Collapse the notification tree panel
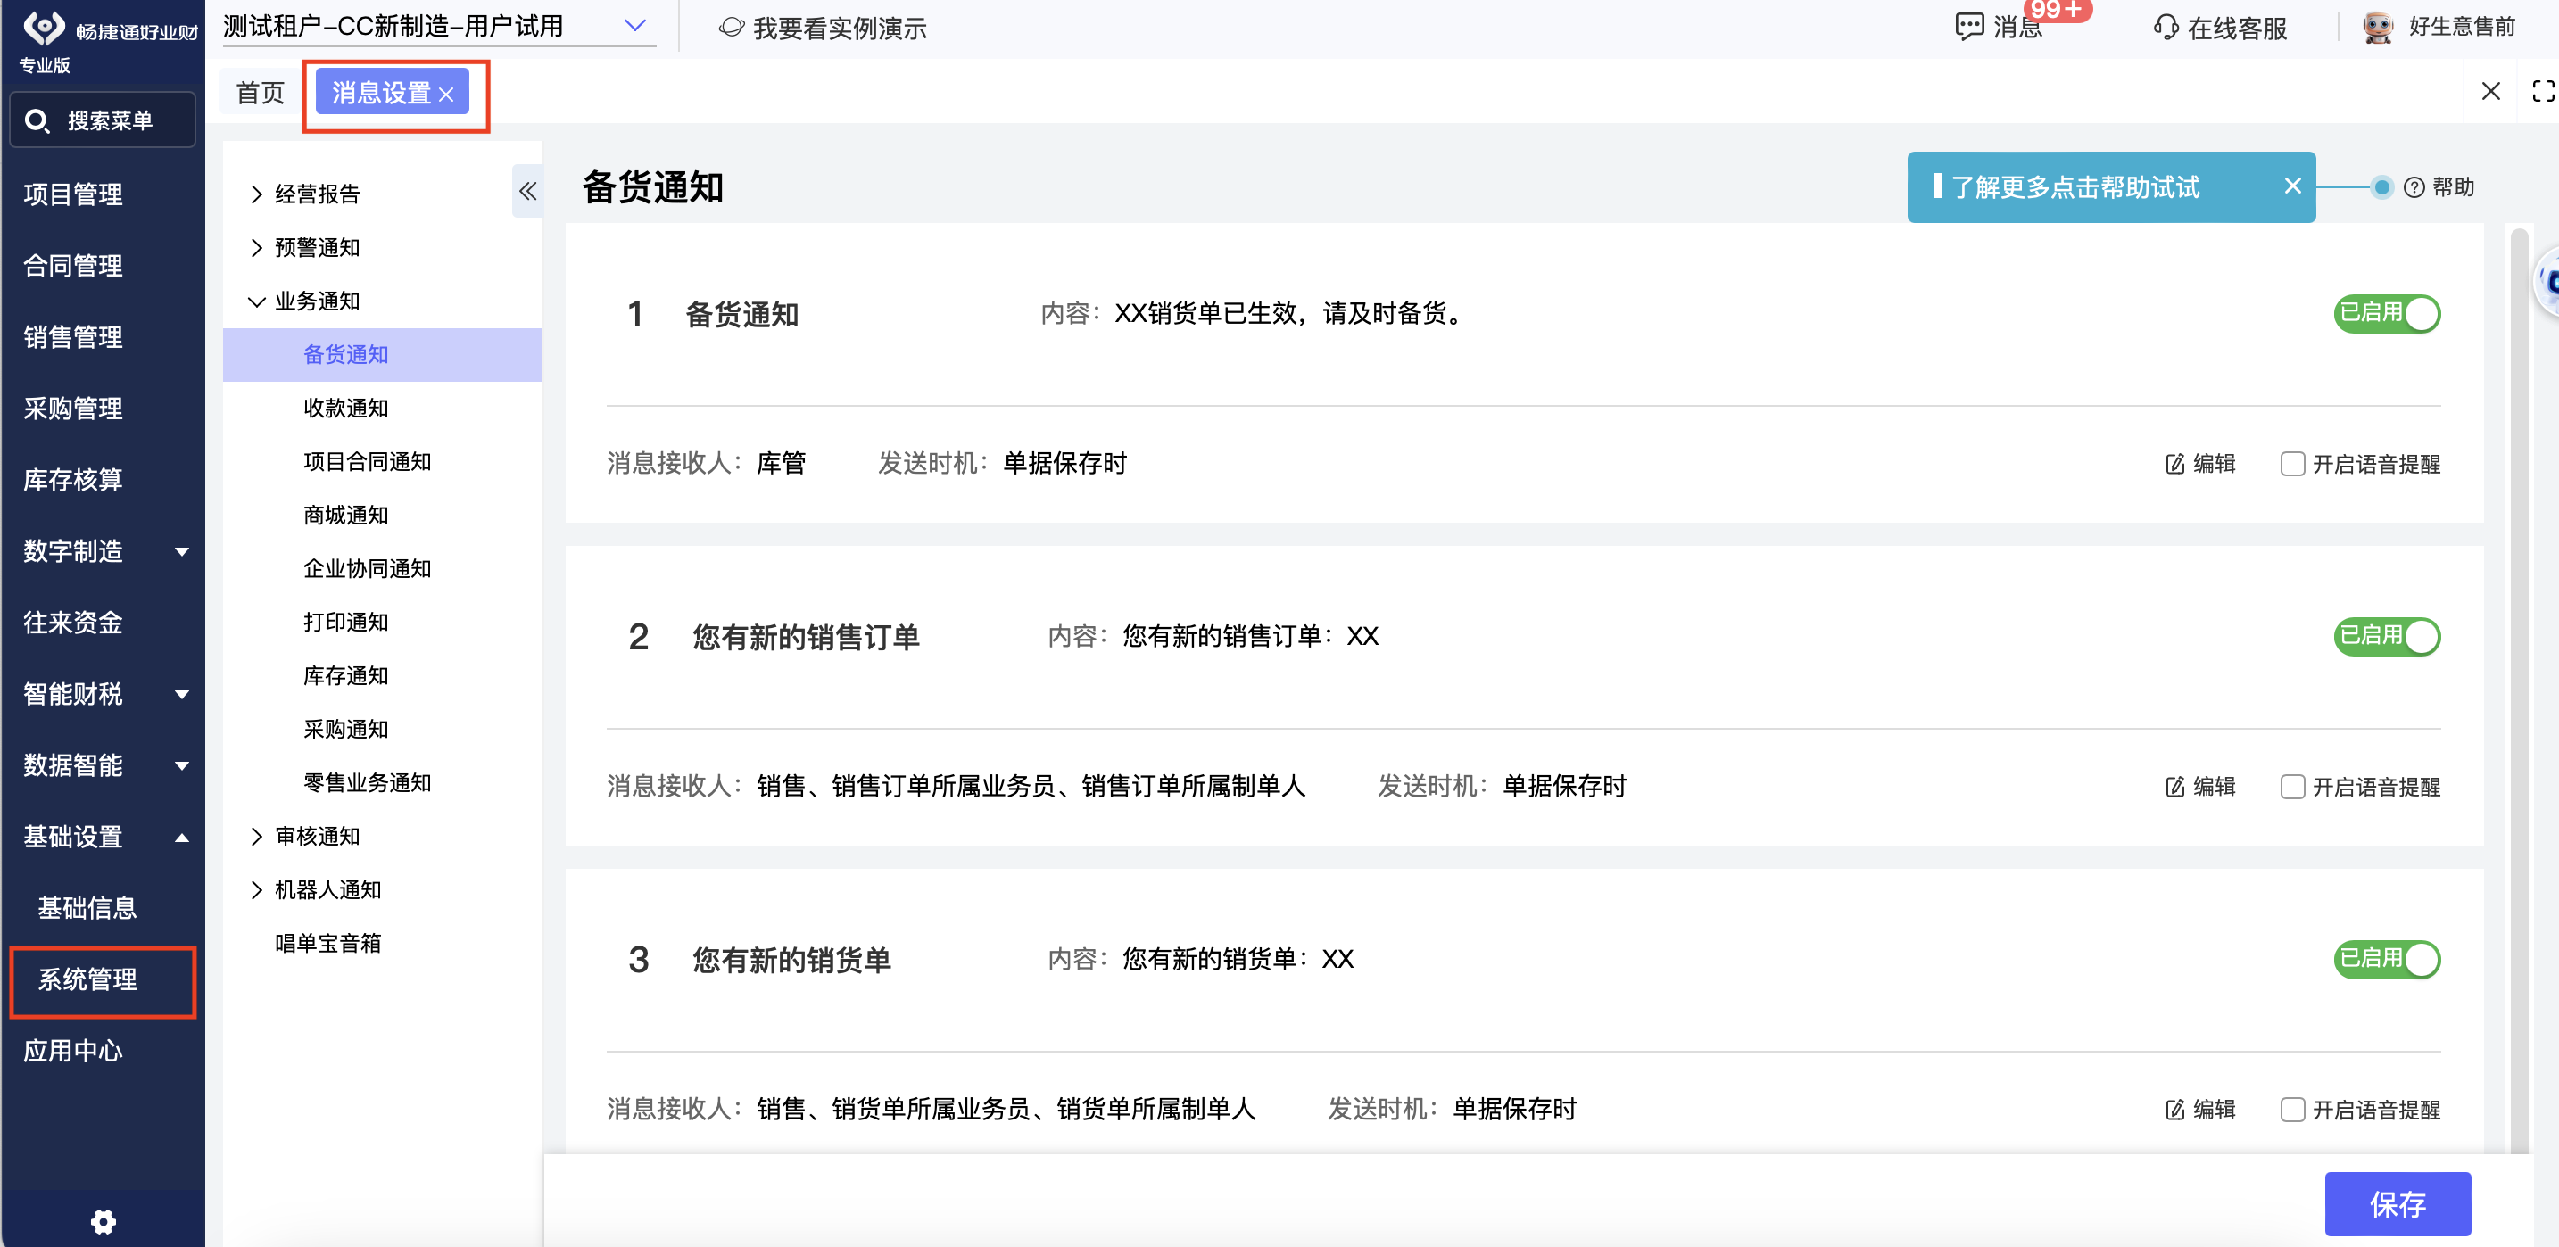Screen dimensions: 2559x1247 527,191
